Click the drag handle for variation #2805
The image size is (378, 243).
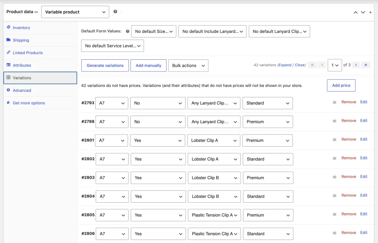point(335,214)
